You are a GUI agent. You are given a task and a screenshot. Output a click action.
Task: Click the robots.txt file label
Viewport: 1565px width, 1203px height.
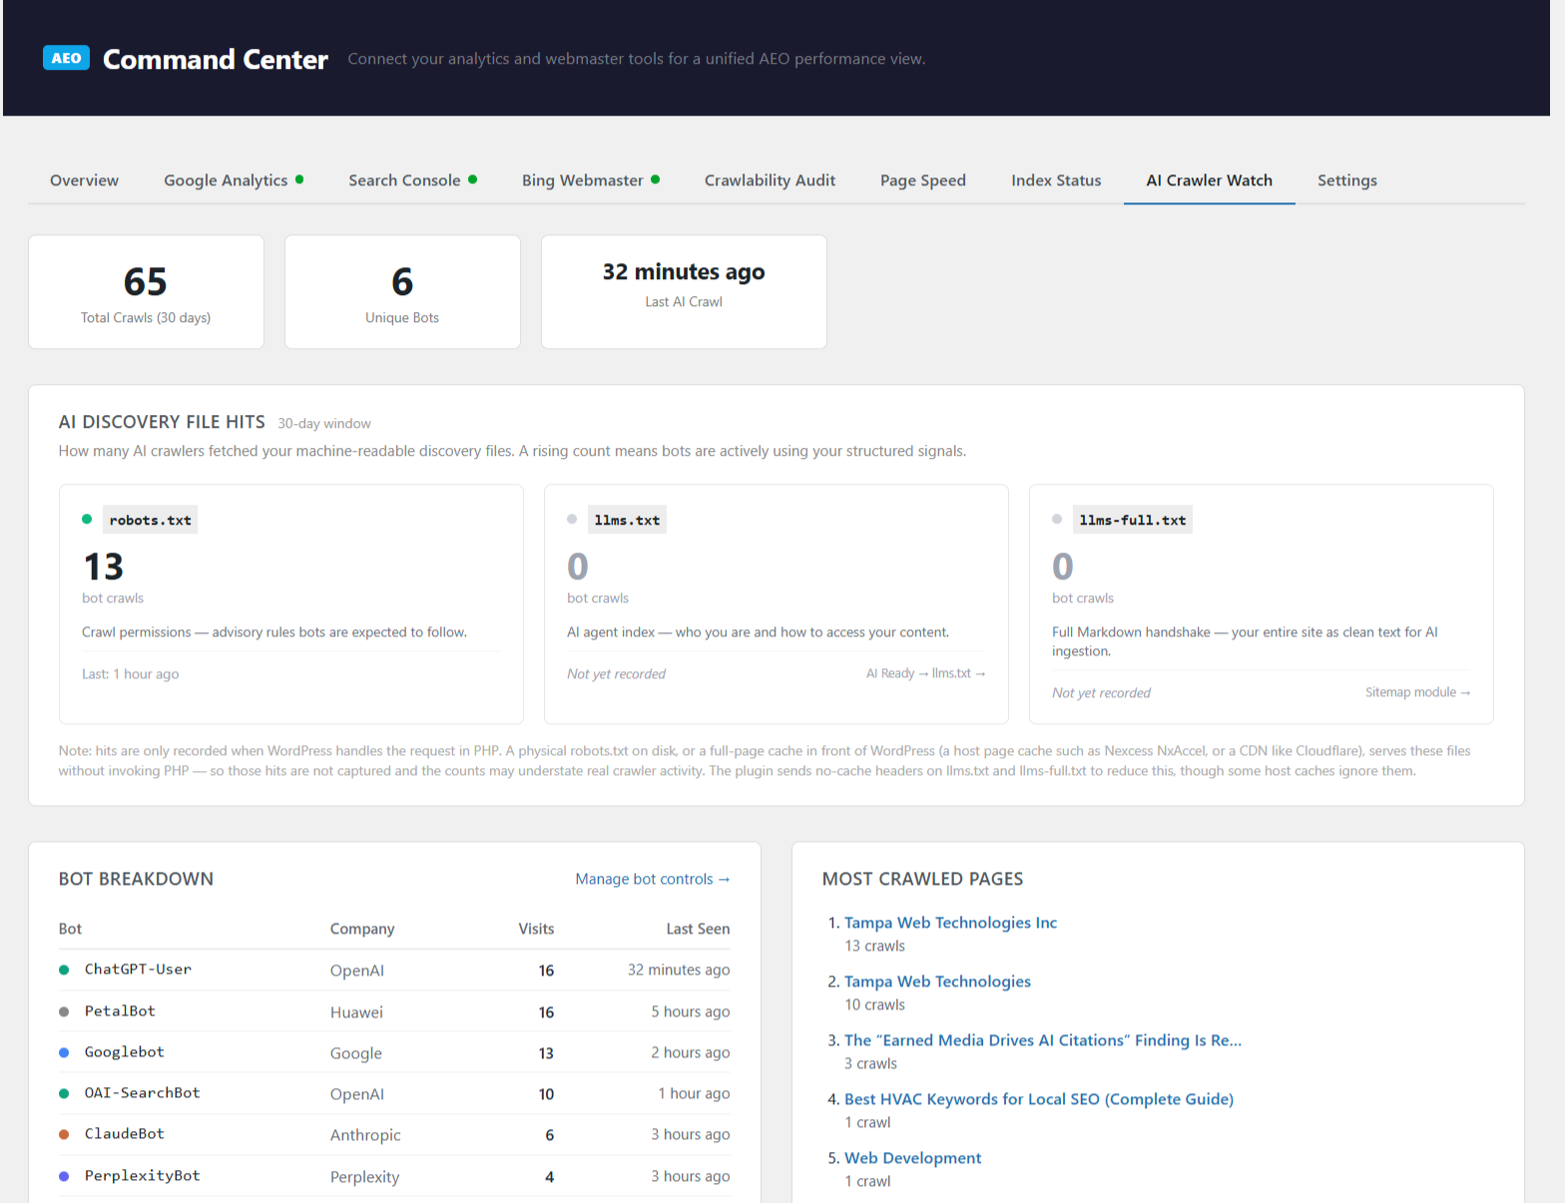click(150, 520)
